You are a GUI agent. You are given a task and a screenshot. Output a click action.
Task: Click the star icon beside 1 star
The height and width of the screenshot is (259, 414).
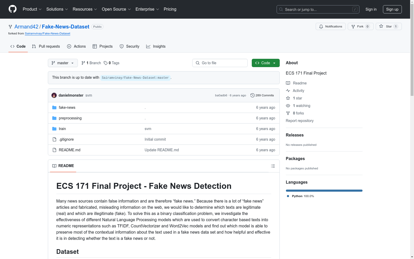point(288,98)
